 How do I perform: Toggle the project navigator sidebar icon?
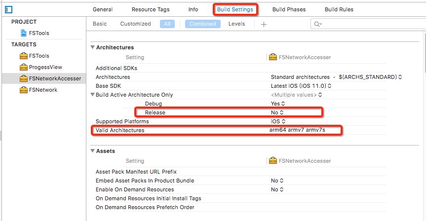[x=8, y=9]
